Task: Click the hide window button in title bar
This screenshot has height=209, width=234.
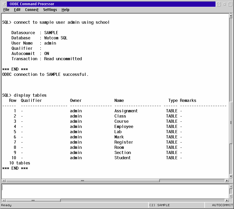Action: 219,4
